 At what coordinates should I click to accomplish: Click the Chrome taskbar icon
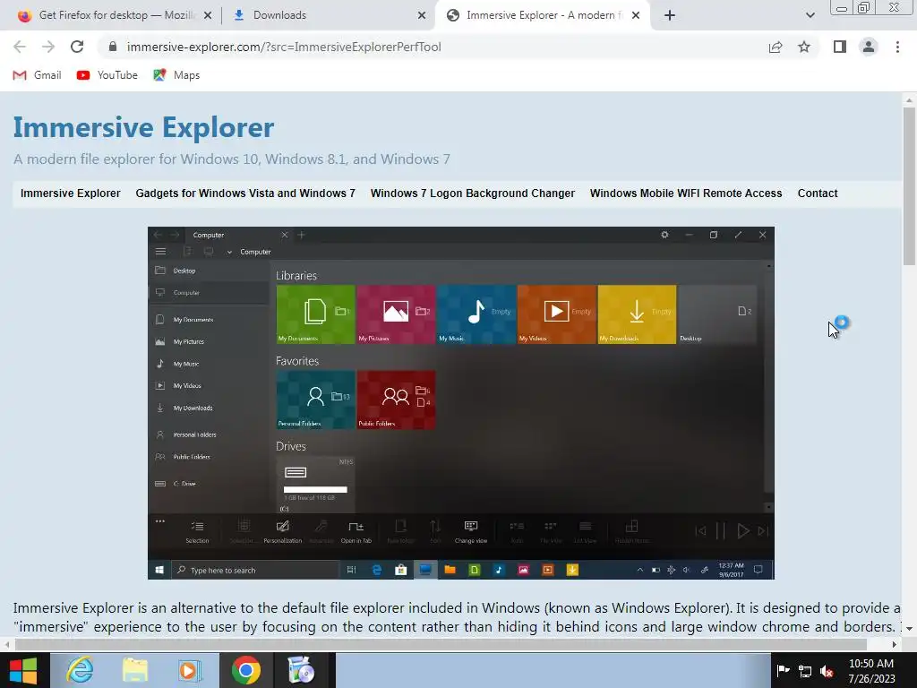click(245, 670)
